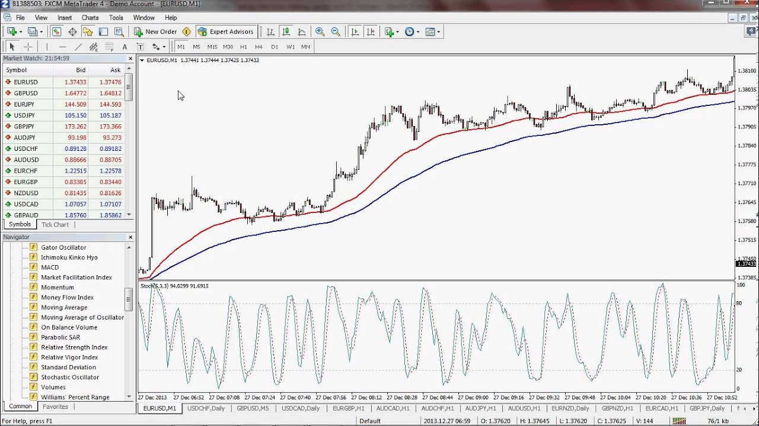Toggle Chart Shift
Viewport: 759px width, 426px height.
tap(370, 32)
